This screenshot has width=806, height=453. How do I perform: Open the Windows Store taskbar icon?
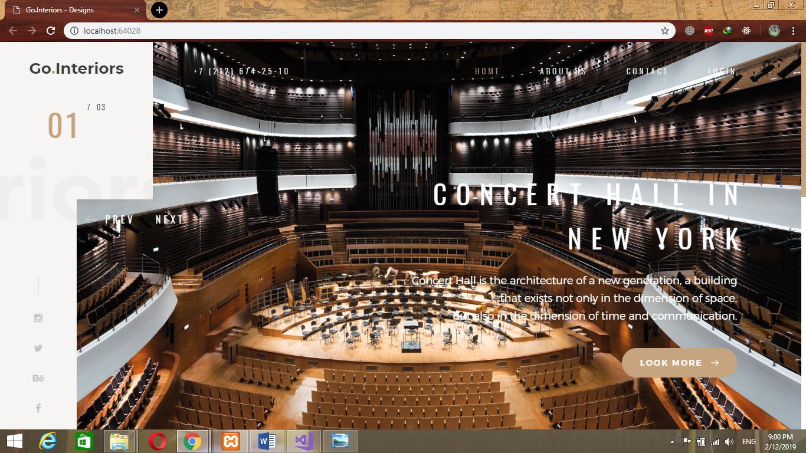[x=84, y=441]
